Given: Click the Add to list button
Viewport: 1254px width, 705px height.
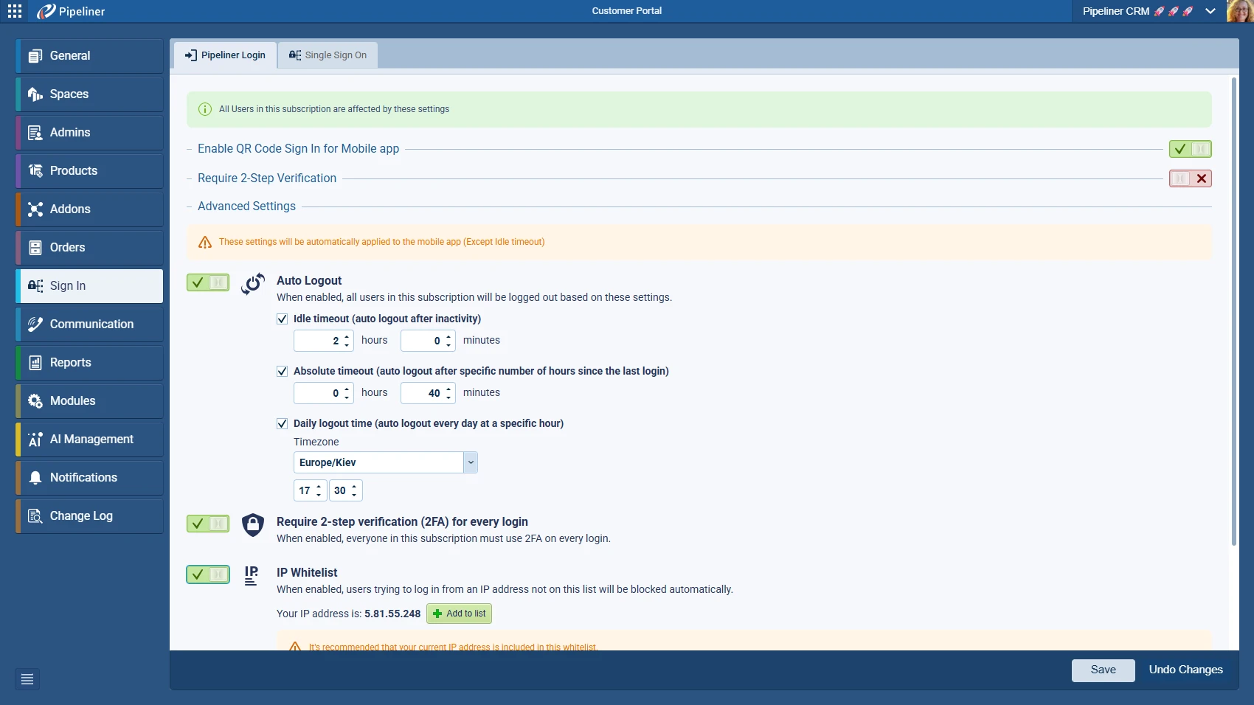Looking at the screenshot, I should (x=459, y=614).
